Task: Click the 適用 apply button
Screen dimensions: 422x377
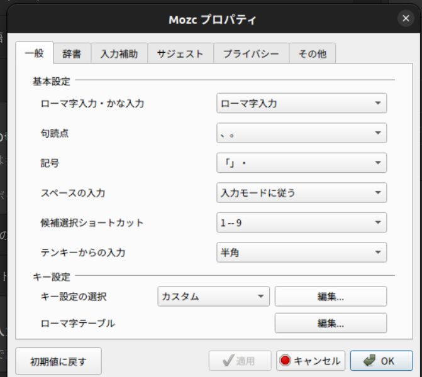Action: tap(240, 361)
